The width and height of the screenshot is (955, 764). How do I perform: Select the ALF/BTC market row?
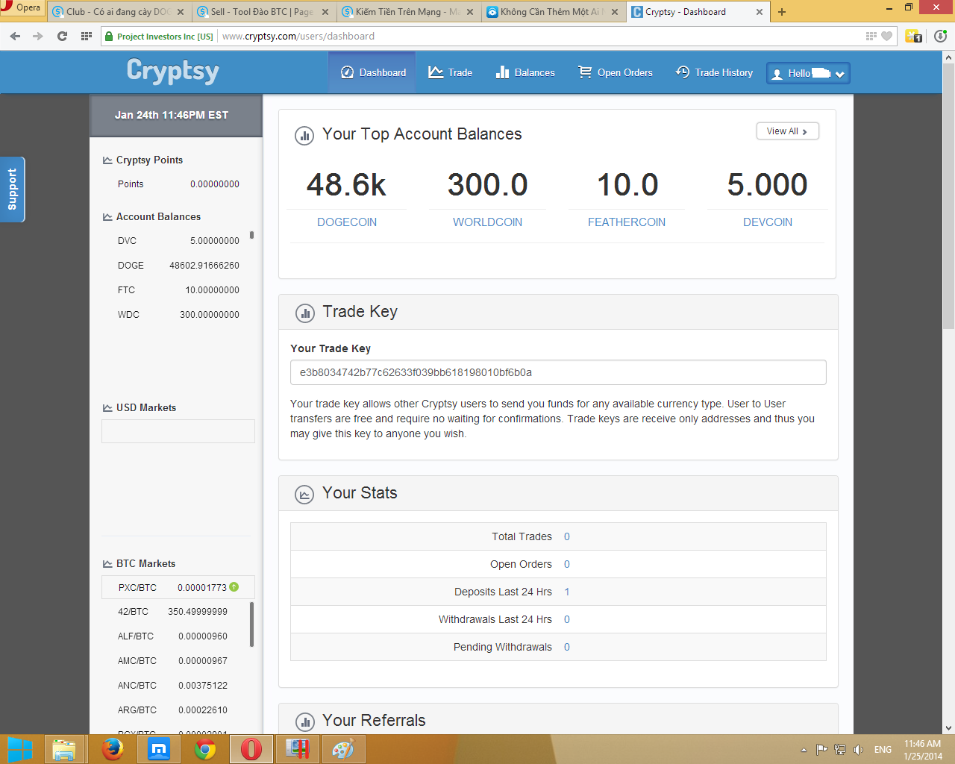point(173,636)
